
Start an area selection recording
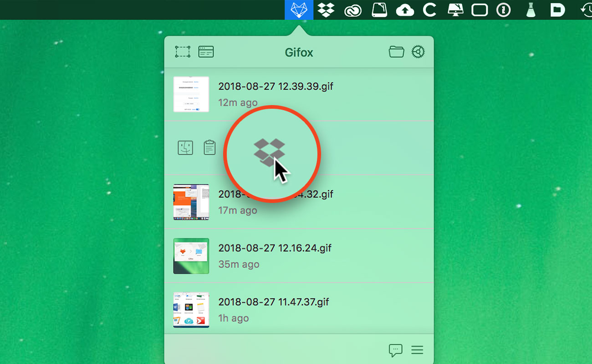[183, 52]
